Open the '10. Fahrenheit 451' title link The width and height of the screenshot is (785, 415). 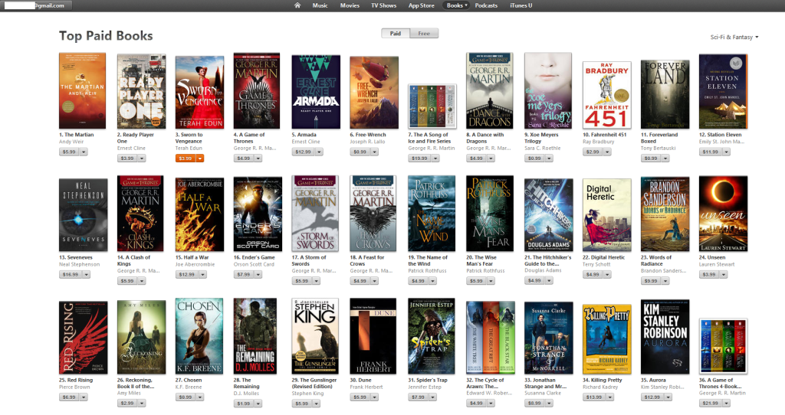[x=604, y=135]
